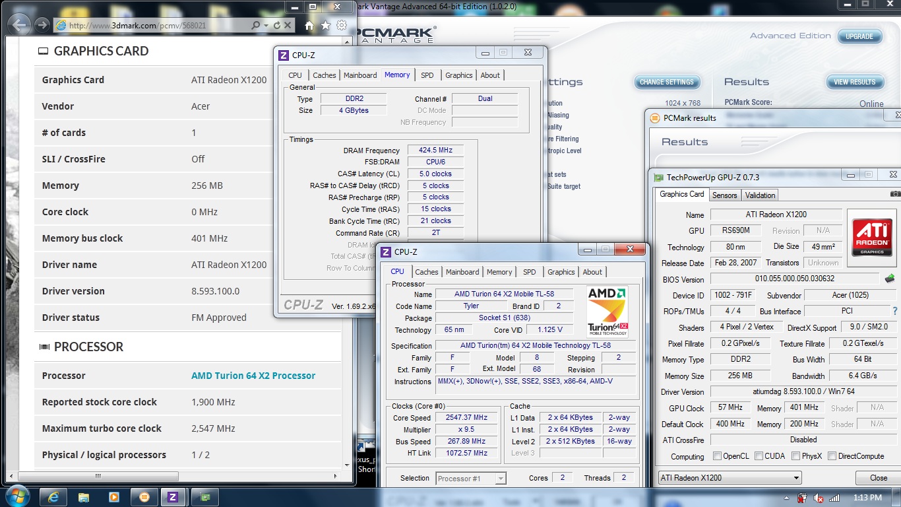The height and width of the screenshot is (507, 901).
Task: Open Memory tab in front CPU-Z window
Action: point(499,272)
